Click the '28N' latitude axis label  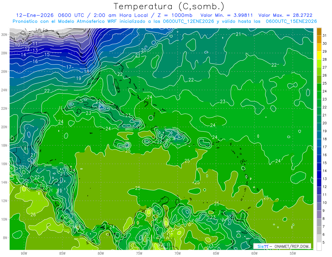(4, 53)
